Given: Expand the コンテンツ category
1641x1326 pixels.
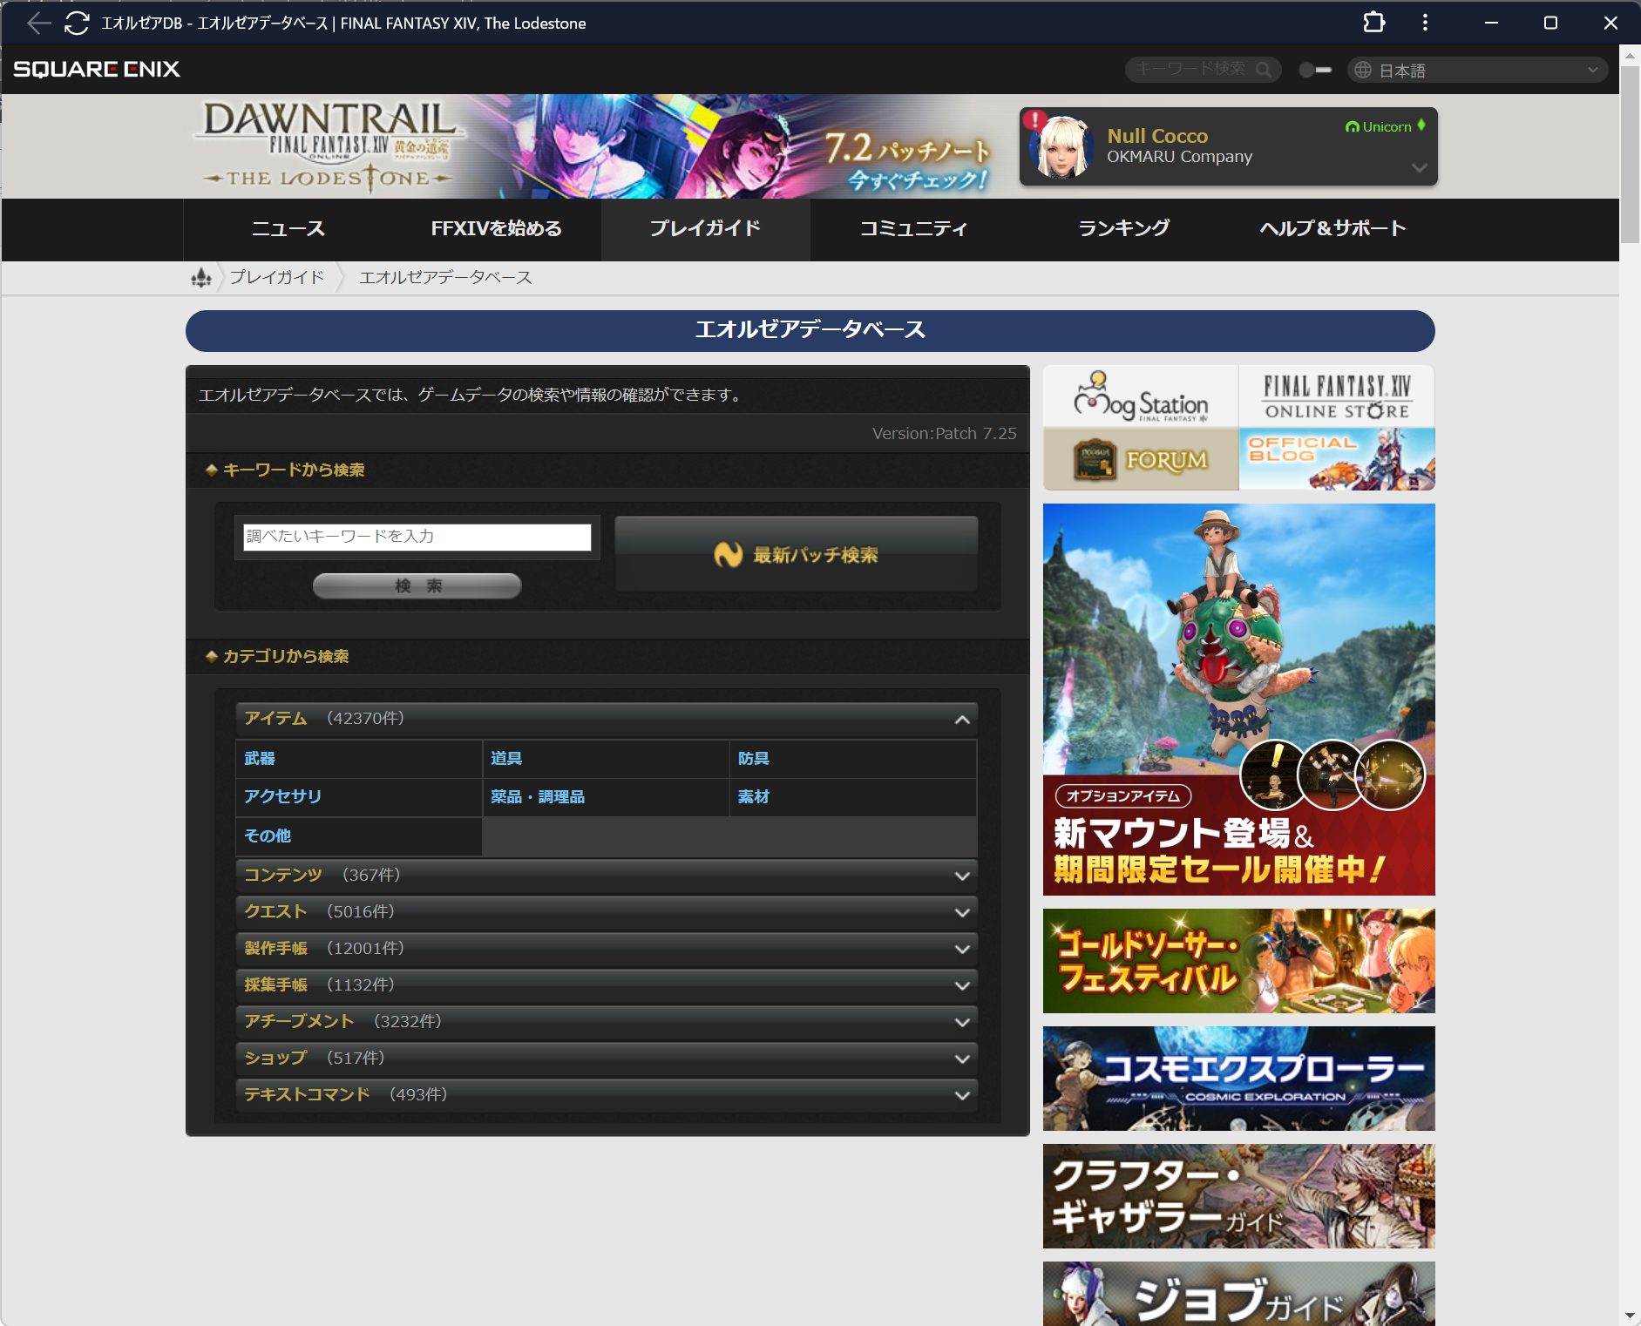Looking at the screenshot, I should click(x=606, y=876).
